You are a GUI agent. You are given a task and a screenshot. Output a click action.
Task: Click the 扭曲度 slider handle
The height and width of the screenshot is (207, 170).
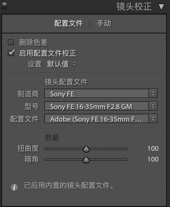click(86, 149)
